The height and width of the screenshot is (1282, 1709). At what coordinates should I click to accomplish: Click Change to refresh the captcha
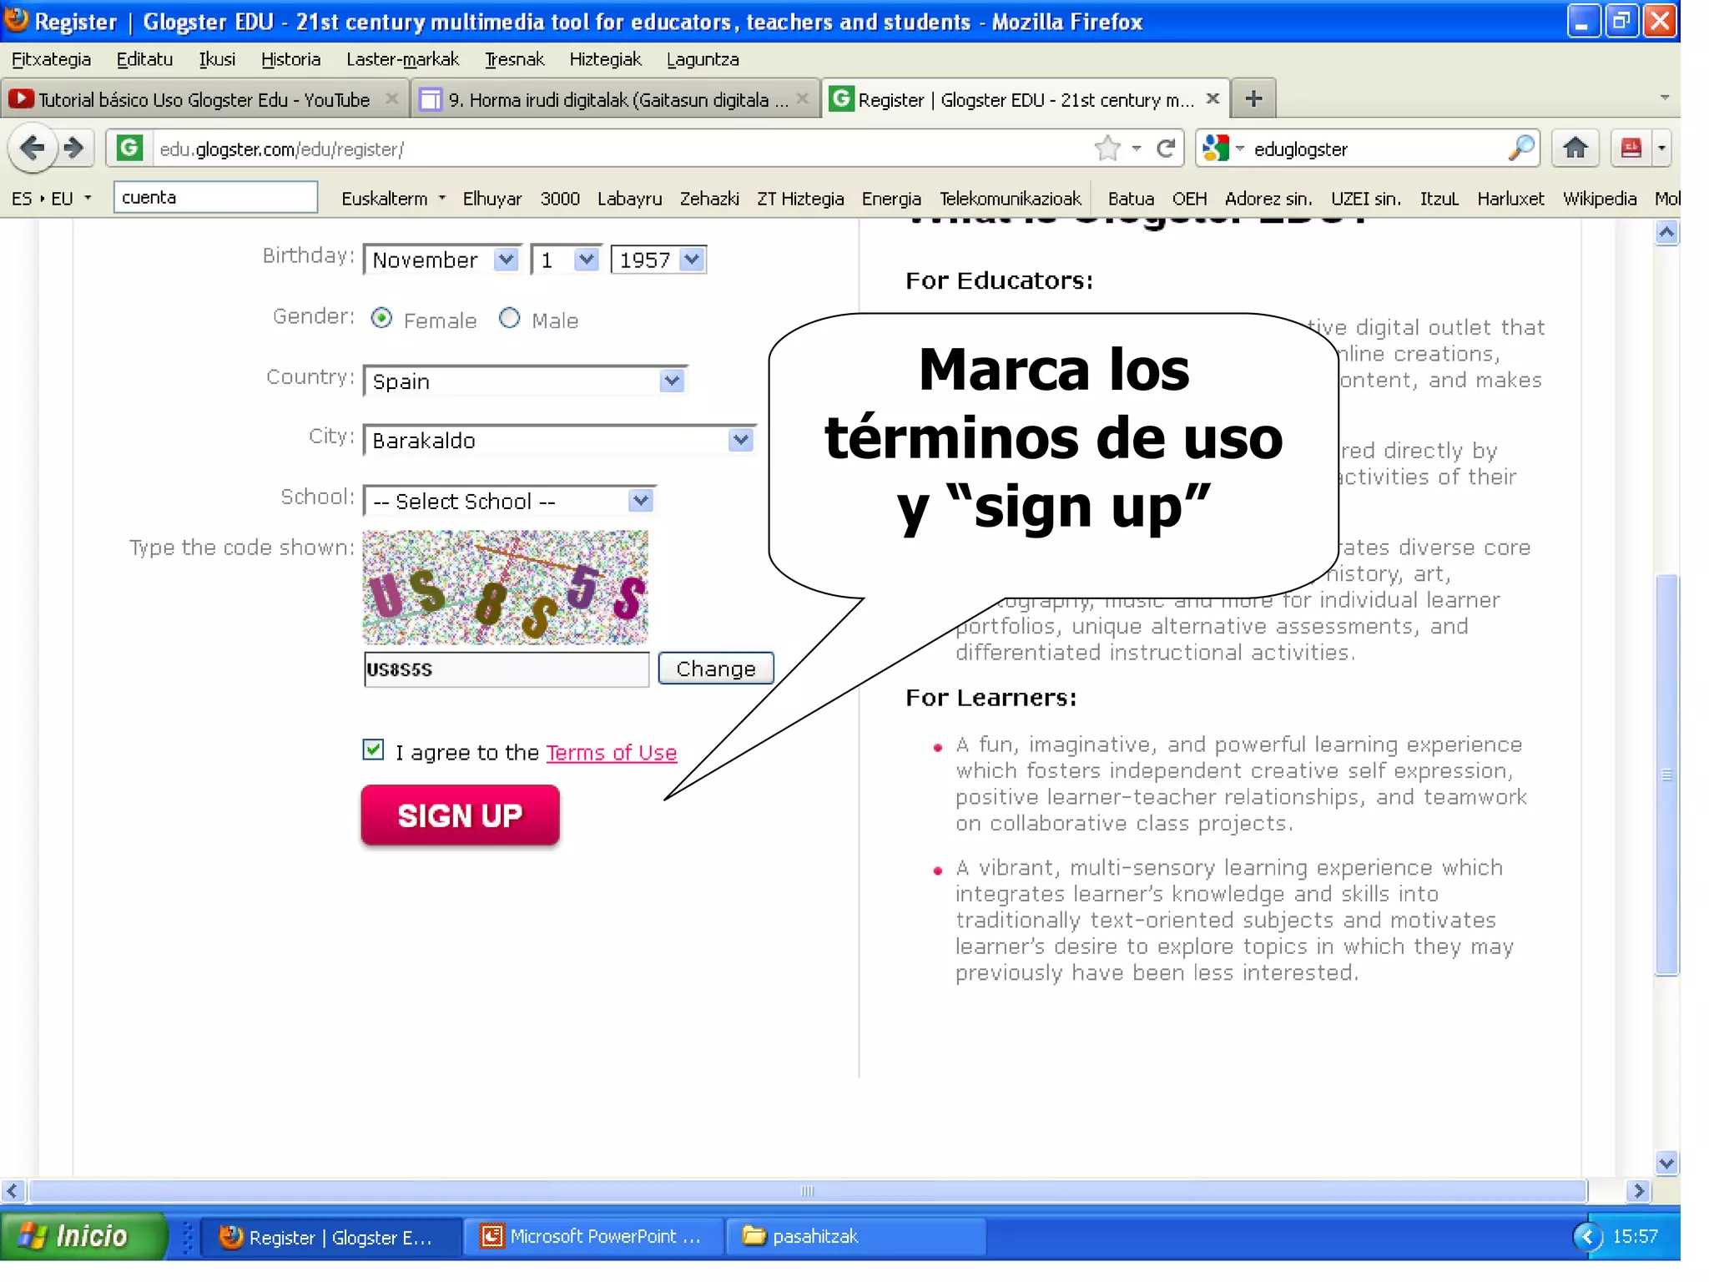716,669
